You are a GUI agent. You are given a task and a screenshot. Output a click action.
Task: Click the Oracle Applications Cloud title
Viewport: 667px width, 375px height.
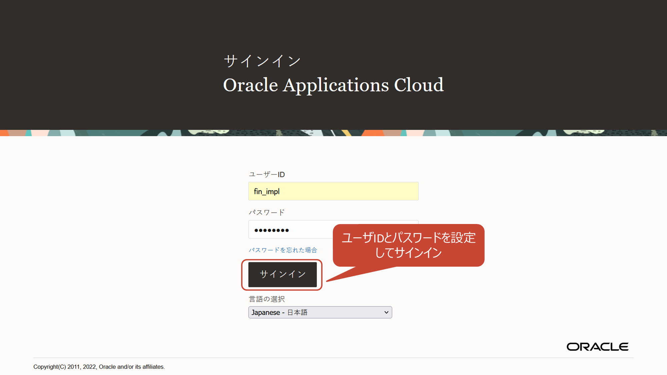tap(333, 85)
